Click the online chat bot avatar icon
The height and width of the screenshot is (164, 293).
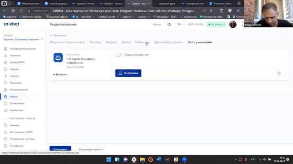pyautogui.click(x=58, y=58)
